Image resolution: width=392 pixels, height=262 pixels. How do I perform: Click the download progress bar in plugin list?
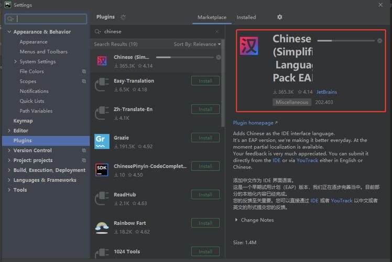[x=185, y=57]
